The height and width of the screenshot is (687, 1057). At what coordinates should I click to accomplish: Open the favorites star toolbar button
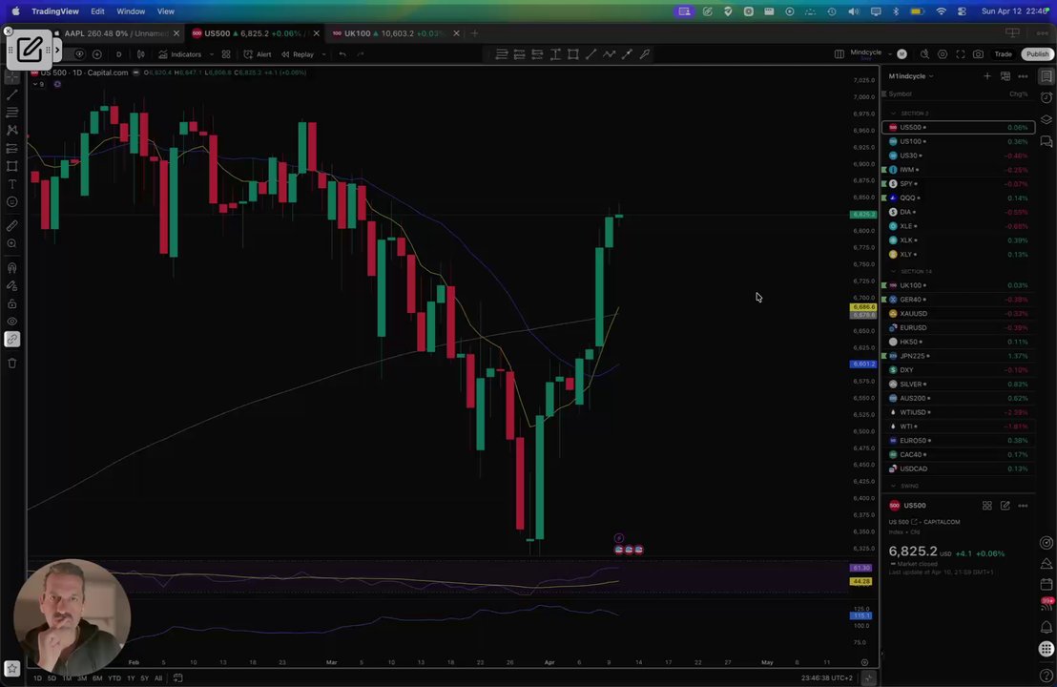(x=12, y=668)
